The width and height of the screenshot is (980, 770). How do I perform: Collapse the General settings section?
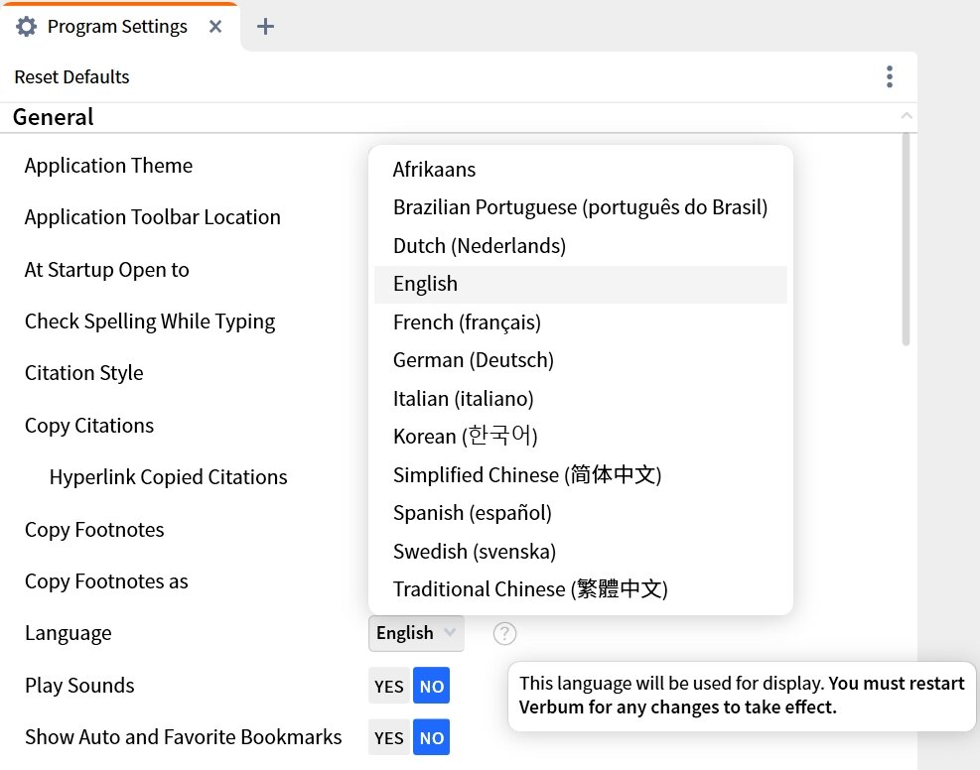point(907,116)
